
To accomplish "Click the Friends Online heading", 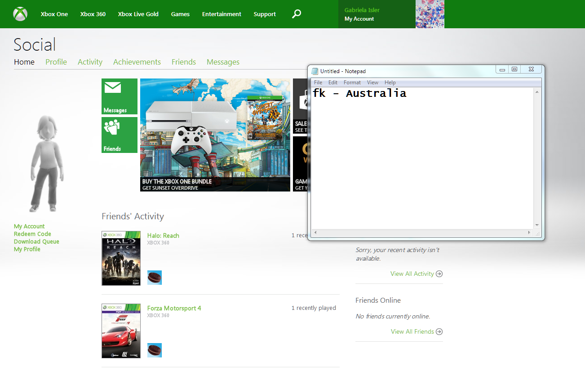I will 378,300.
